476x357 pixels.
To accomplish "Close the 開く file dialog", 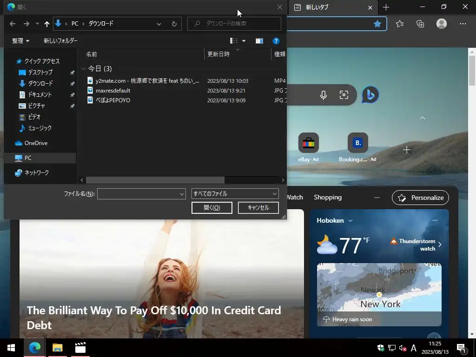I will point(279,7).
